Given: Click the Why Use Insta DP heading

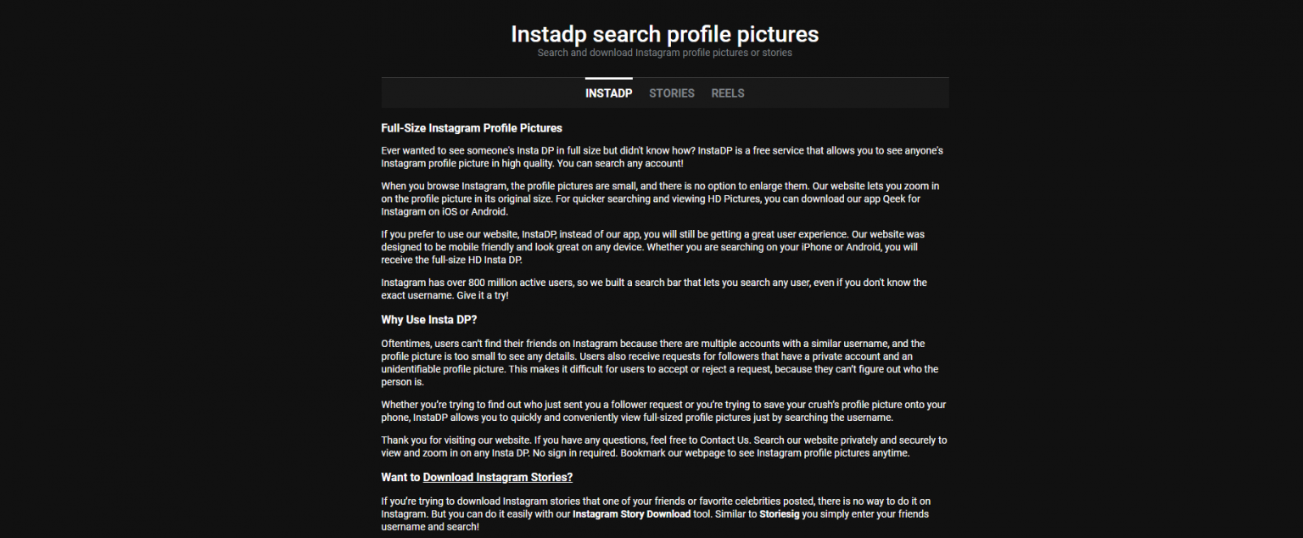Looking at the screenshot, I should 428,320.
